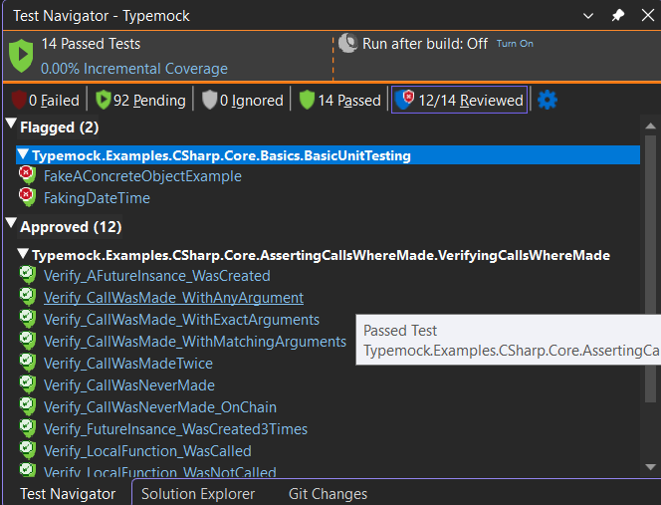Click the scrollbar up arrow in test list

tap(650, 126)
